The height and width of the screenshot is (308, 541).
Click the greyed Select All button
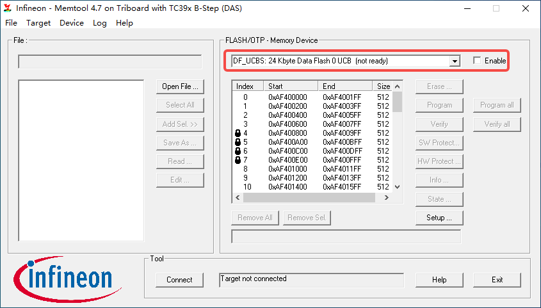point(180,105)
